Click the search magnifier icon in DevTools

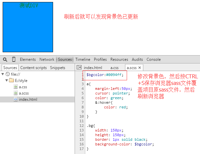5,59
